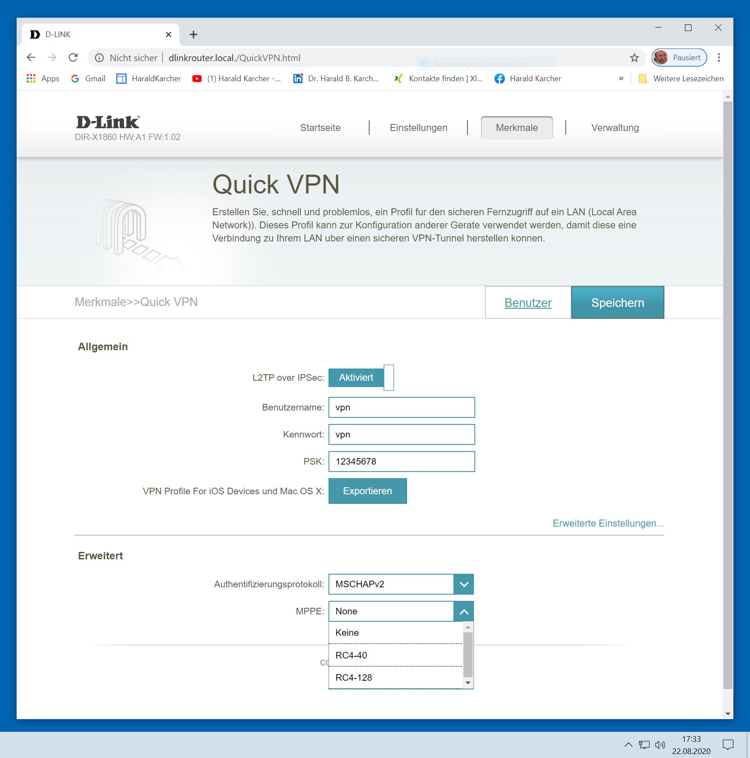Screen dimensions: 750x758
Task: Maximize the Chrome window
Action: pos(688,28)
